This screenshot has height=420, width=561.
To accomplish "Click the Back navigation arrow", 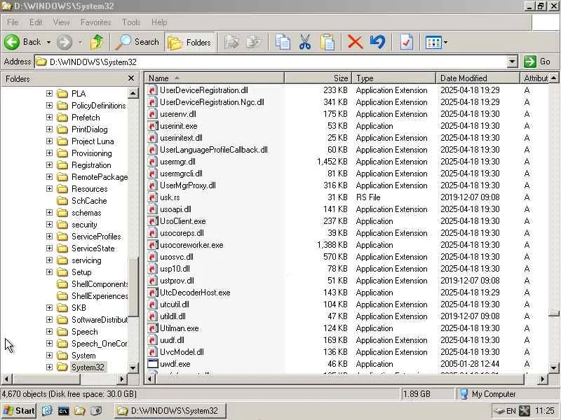I will pos(12,42).
